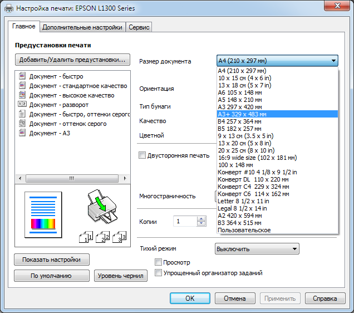This screenshot has height=313, width=354.
Task: Choose A5 148 x 210 мм paper size
Action: (277, 100)
